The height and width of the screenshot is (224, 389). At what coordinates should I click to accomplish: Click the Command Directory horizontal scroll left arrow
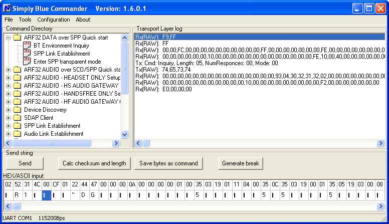pyautogui.click(x=8, y=143)
